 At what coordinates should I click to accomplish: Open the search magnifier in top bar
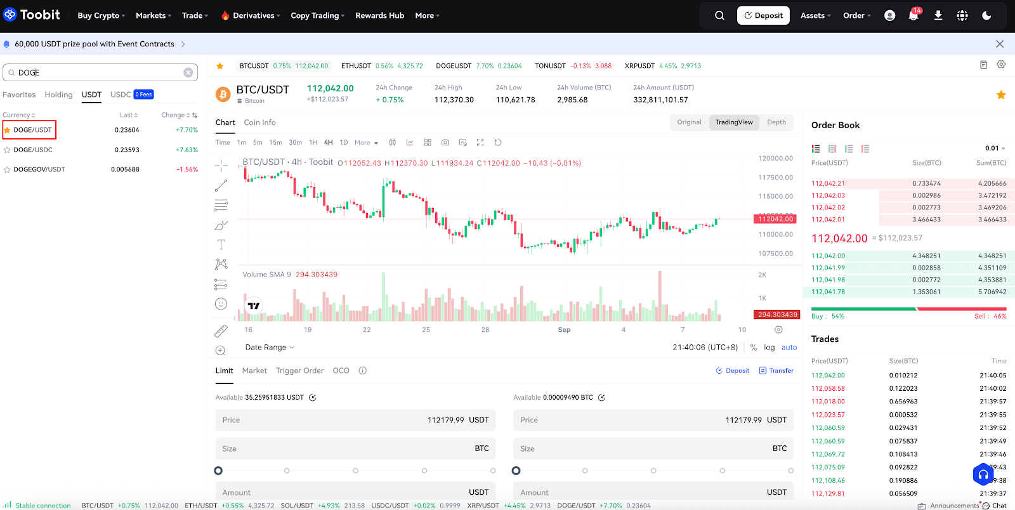point(719,15)
